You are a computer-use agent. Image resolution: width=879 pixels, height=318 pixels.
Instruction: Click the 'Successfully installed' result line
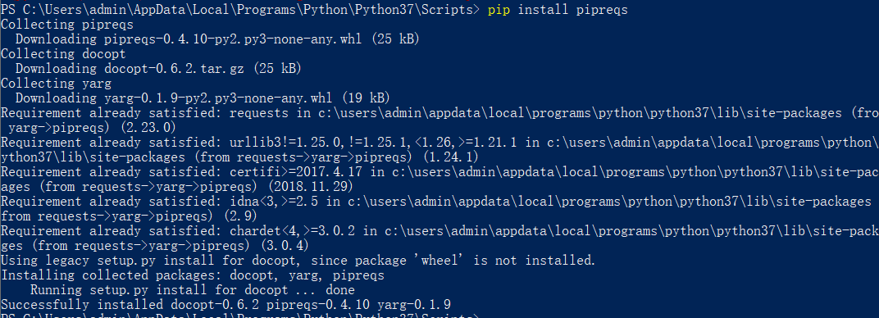[226, 305]
